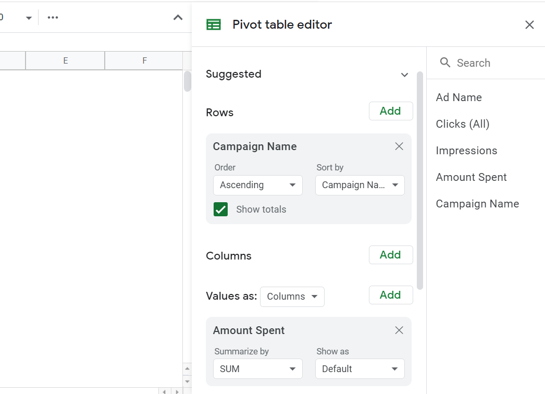Uncheck the Show totals checkbox
The height and width of the screenshot is (394, 545).
click(x=221, y=210)
